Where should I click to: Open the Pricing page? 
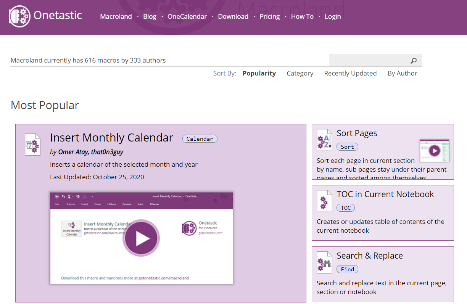pyautogui.click(x=269, y=16)
